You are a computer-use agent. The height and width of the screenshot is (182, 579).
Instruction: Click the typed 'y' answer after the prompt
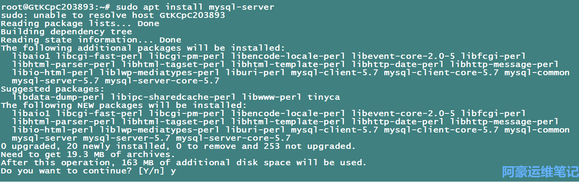[x=173, y=171]
